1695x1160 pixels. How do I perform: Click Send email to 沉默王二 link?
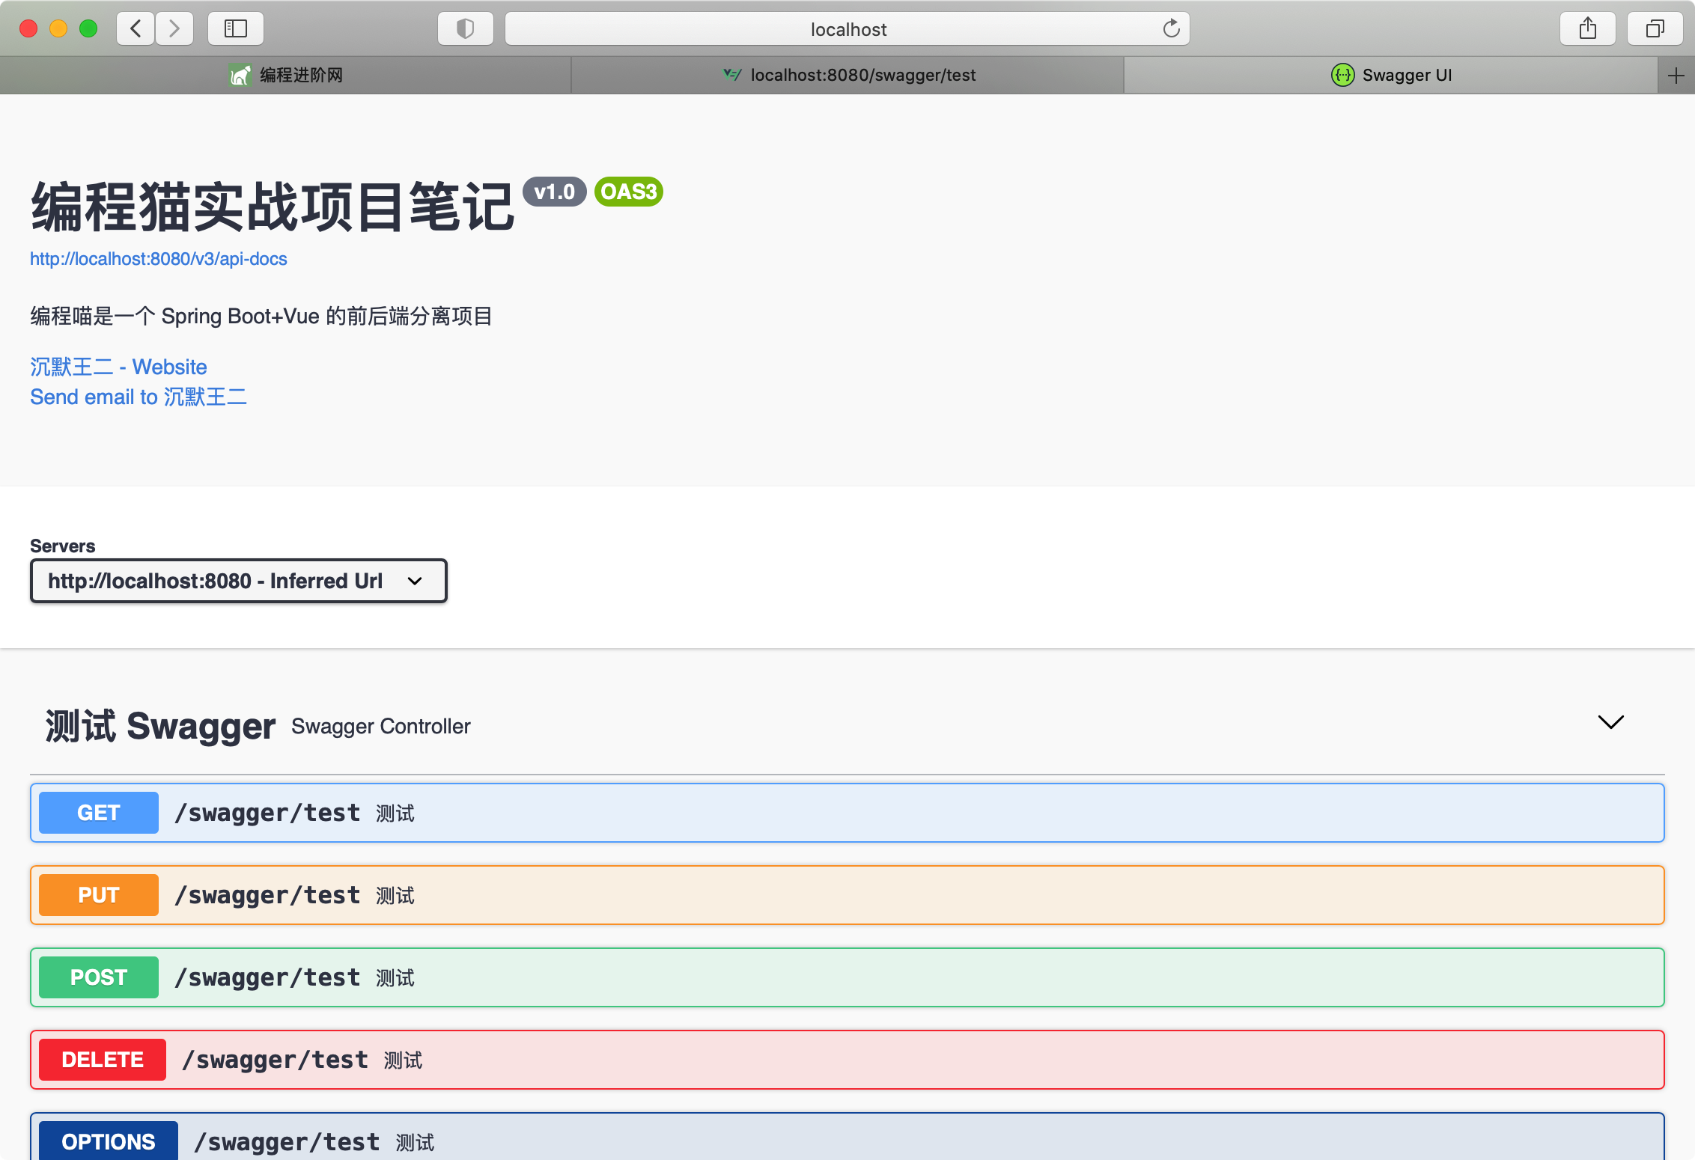click(x=139, y=397)
